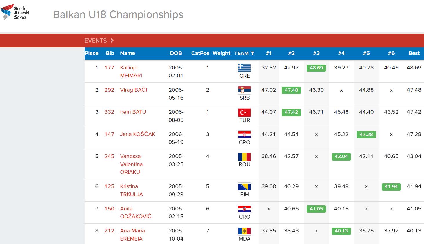Open Kalliopi MEIMARI athlete profile link

tap(131, 71)
